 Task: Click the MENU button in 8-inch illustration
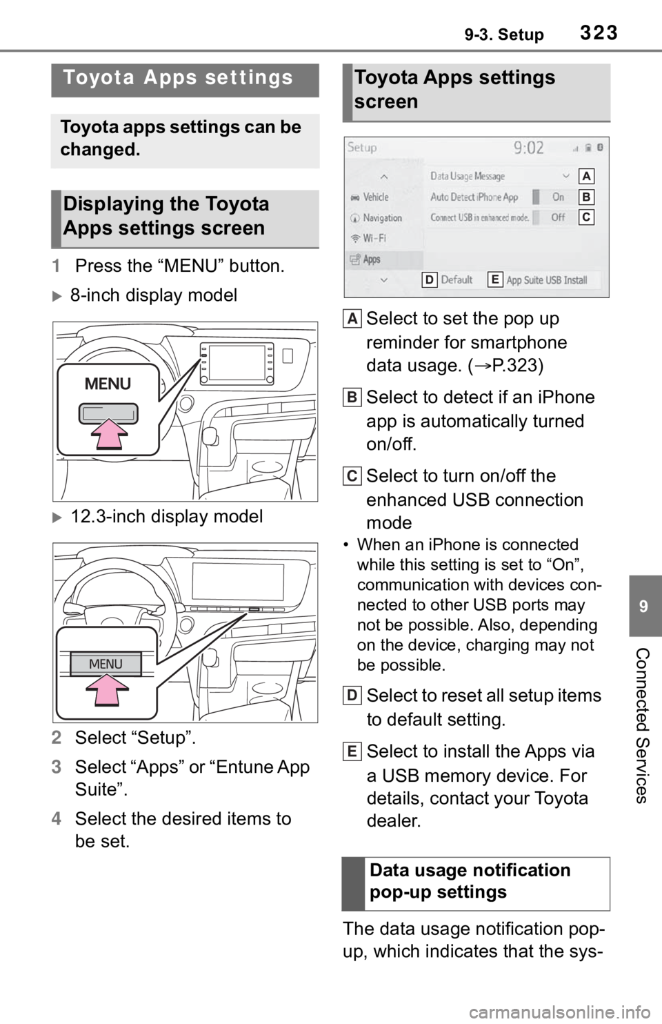pos(108,414)
